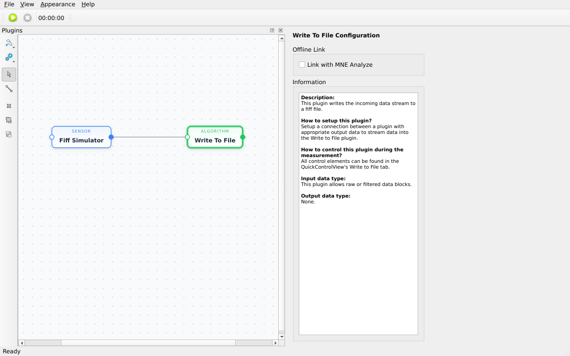Select the Write To File algorithm node

(215, 137)
